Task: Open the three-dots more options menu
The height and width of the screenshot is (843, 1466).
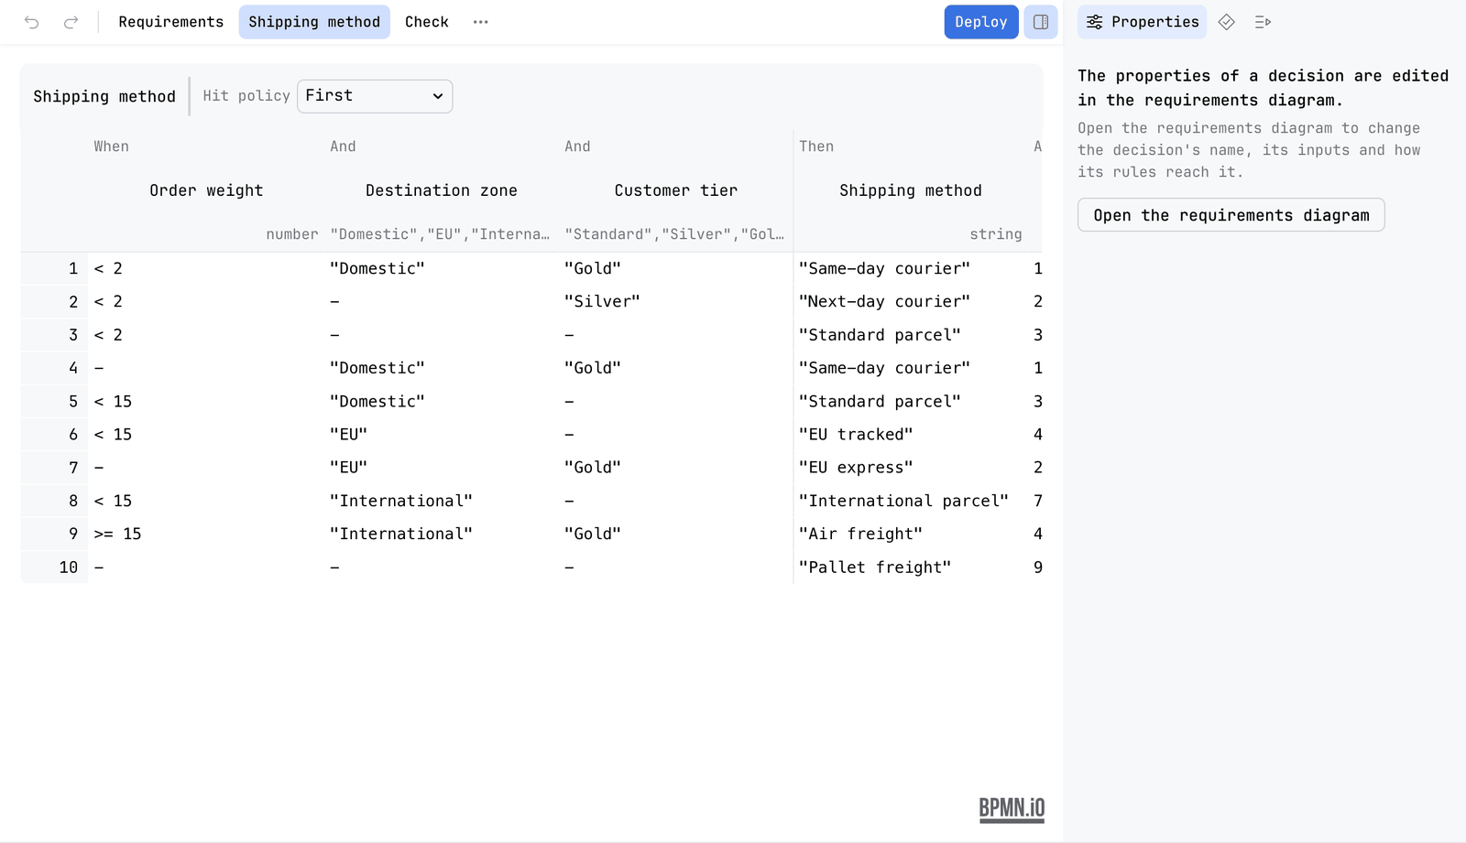Action: point(481,22)
